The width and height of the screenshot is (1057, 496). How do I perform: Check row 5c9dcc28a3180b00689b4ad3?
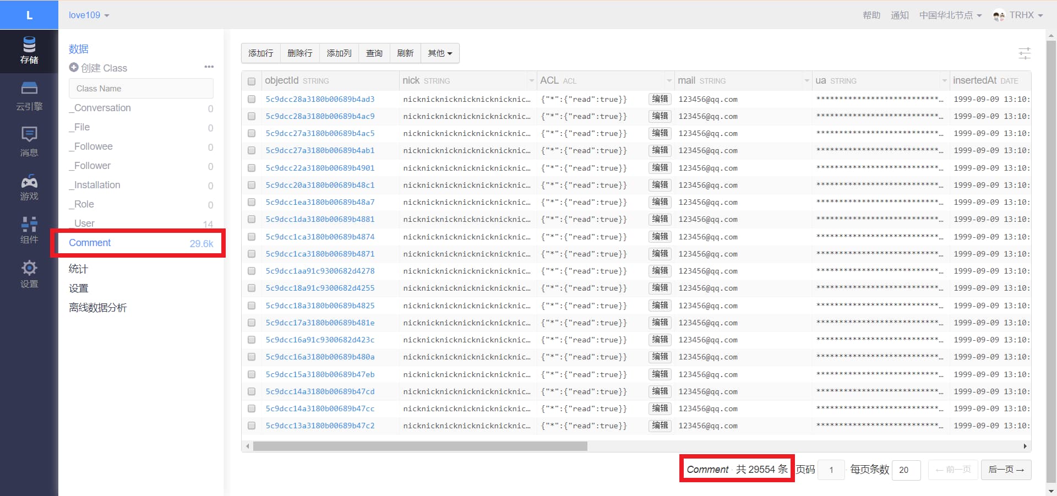[x=252, y=99]
